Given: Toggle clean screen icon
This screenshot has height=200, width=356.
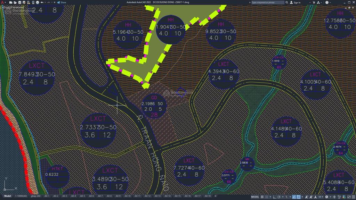Looking at the screenshot, I should click(x=349, y=197).
